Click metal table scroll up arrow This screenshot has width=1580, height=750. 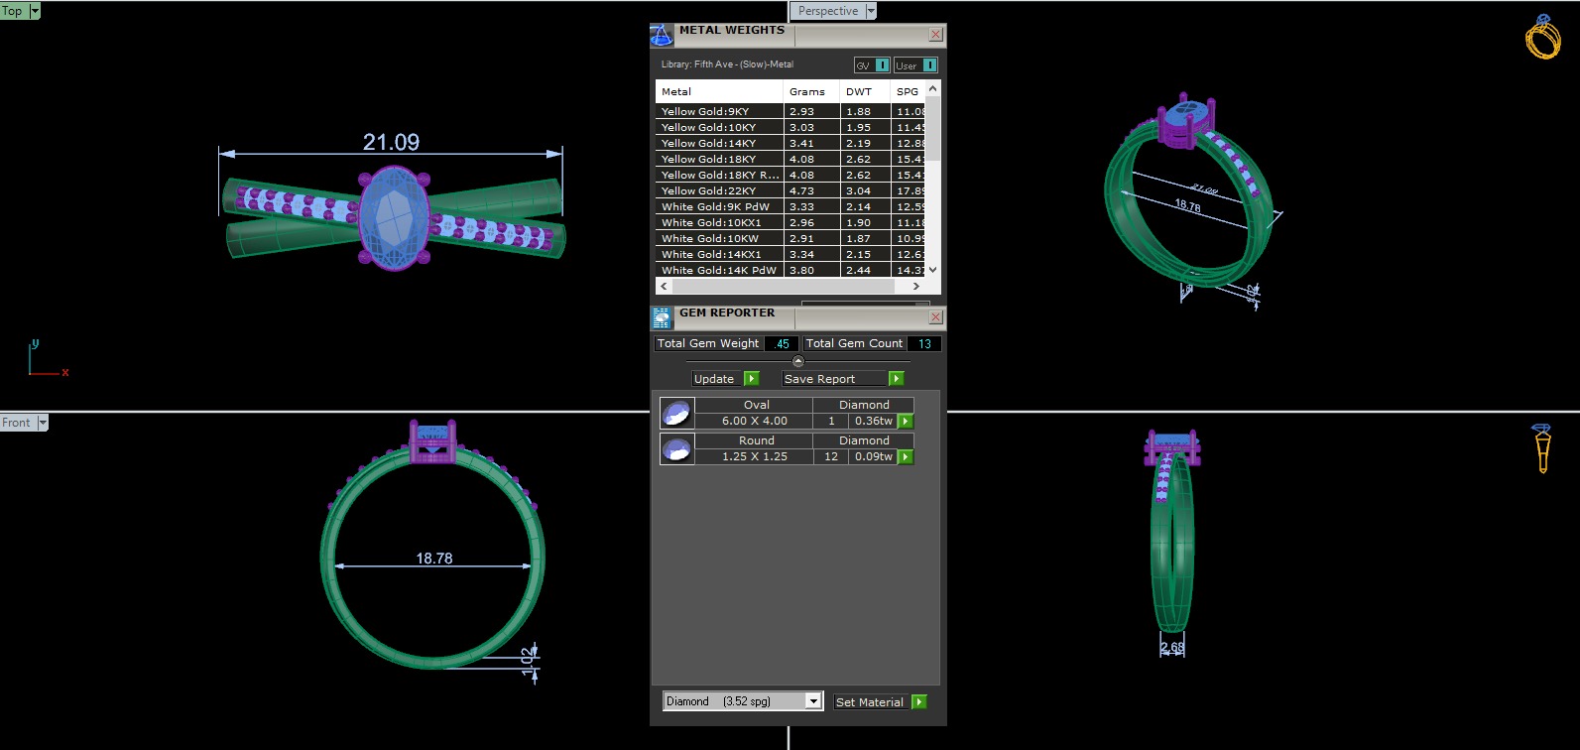click(x=932, y=88)
